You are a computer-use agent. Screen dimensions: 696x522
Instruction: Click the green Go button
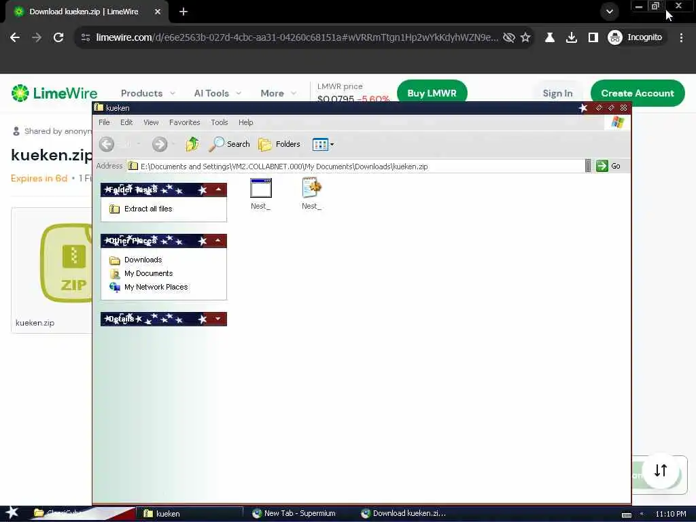click(x=608, y=166)
